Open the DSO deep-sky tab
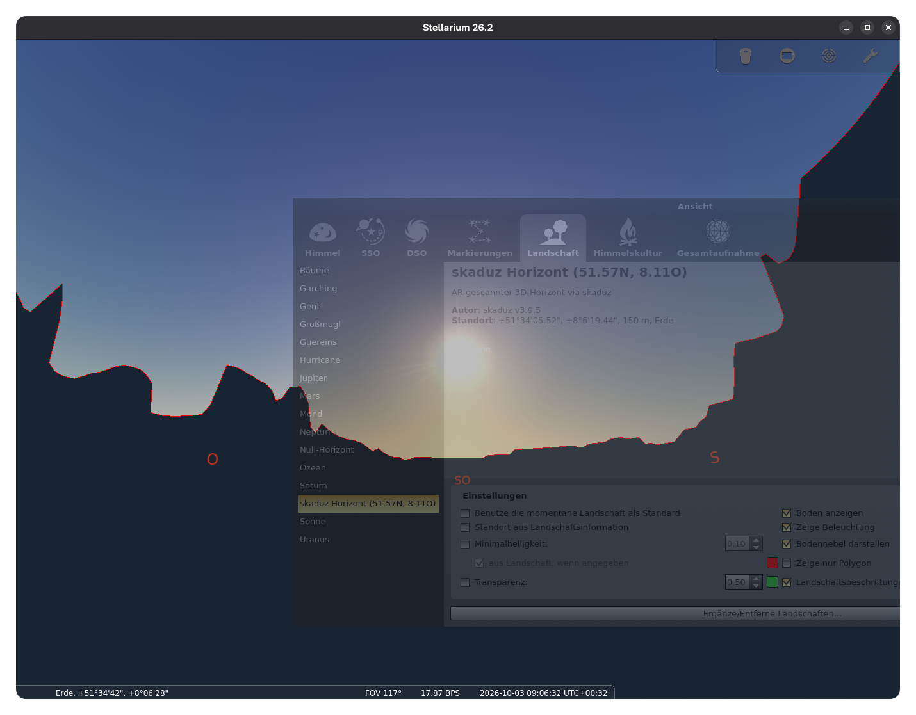This screenshot has height=715, width=916. 417,238
